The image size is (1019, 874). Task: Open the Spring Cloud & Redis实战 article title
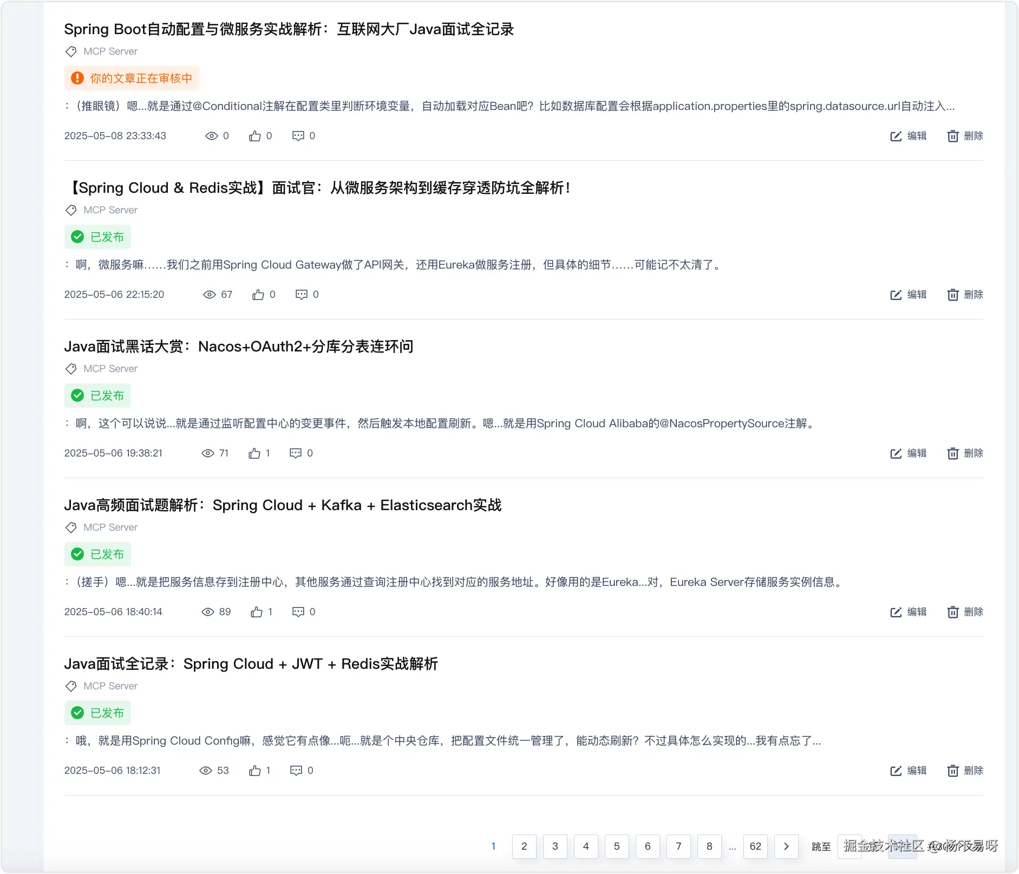(317, 188)
